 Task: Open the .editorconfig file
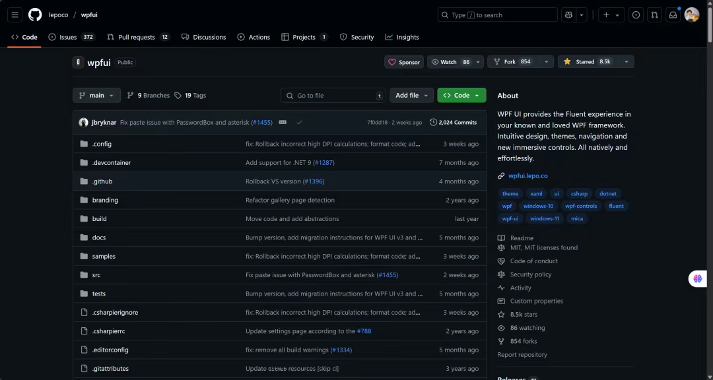click(x=110, y=350)
